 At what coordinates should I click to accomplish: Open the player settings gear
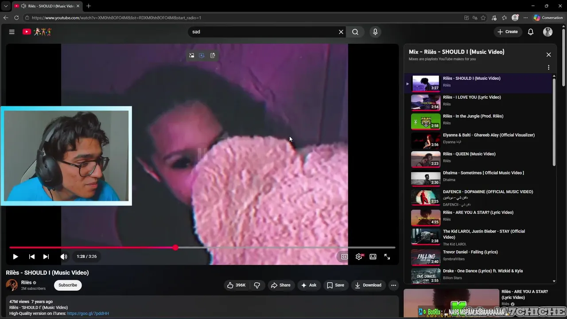359,257
